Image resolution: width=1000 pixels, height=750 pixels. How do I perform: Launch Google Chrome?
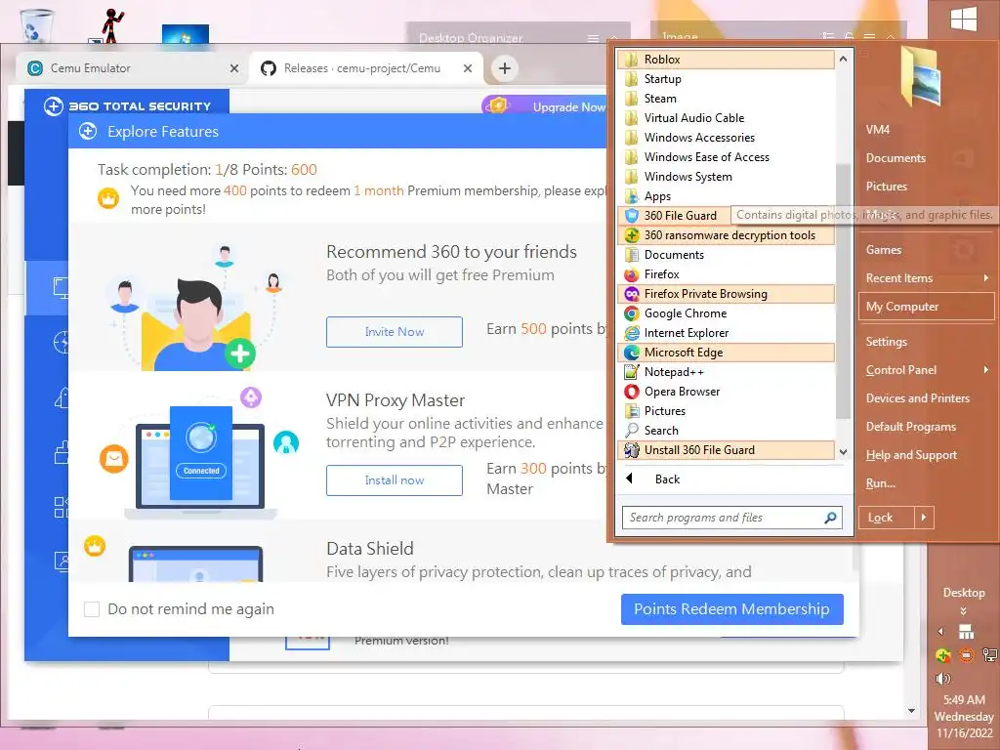(726, 313)
